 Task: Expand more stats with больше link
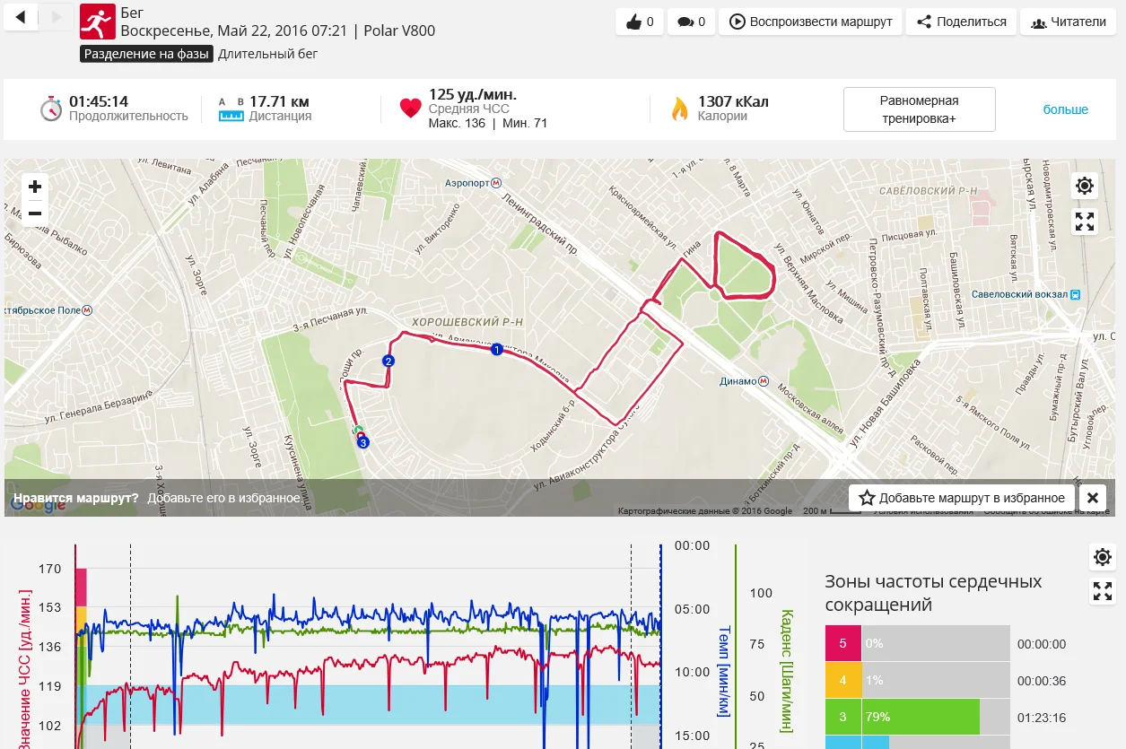click(x=1065, y=109)
